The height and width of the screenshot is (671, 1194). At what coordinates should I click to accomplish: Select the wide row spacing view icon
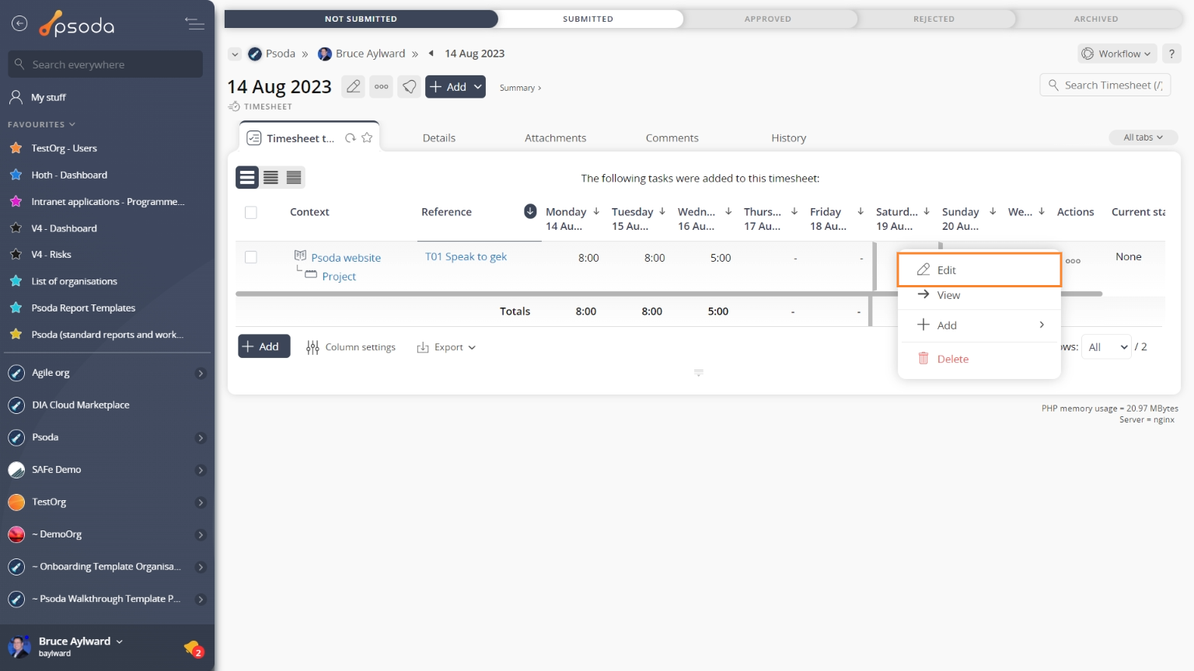click(x=247, y=177)
